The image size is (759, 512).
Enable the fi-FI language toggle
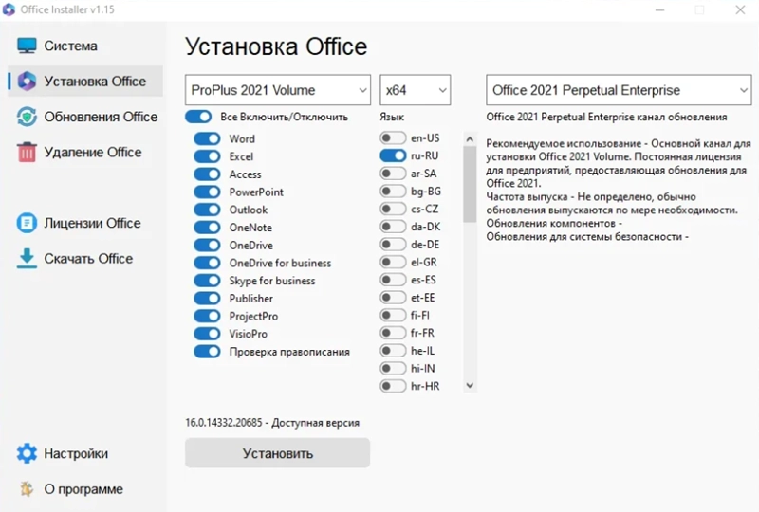393,316
